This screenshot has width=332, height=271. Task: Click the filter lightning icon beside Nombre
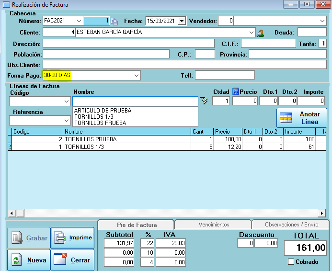point(204,101)
